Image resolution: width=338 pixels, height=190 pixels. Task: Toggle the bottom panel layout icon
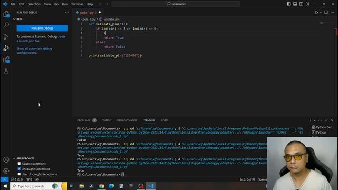[295, 4]
